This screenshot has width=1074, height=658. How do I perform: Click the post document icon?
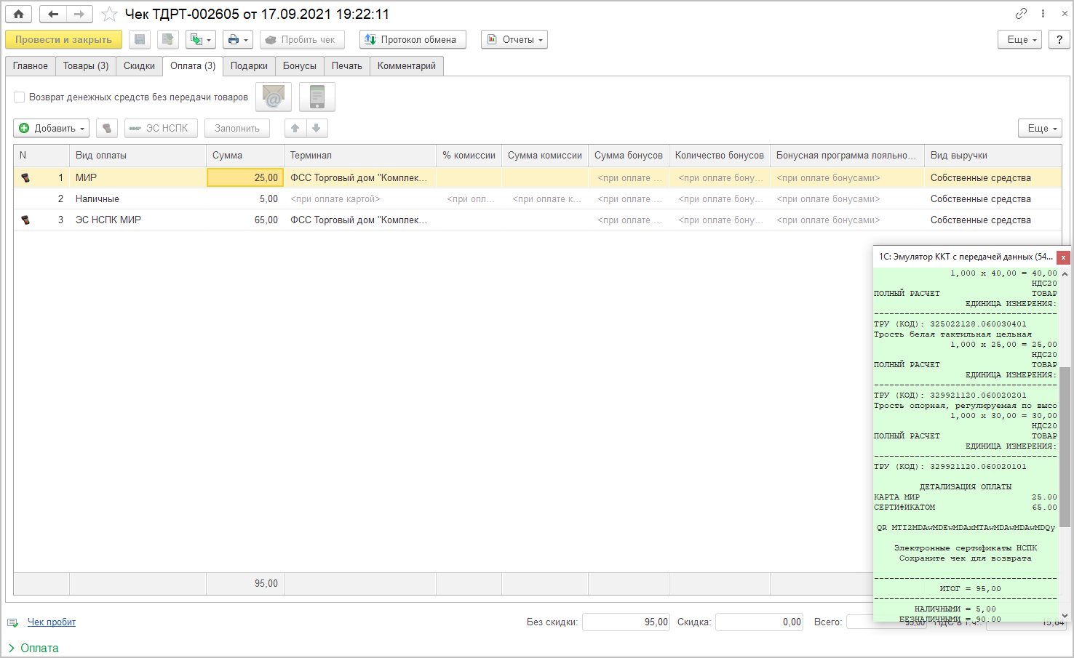[x=168, y=39]
